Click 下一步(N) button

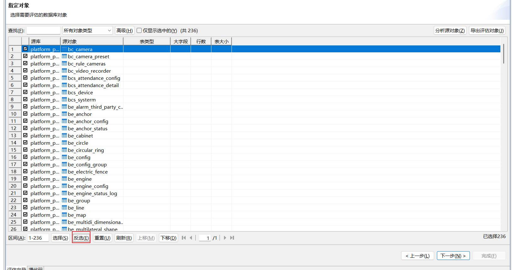[453, 256]
